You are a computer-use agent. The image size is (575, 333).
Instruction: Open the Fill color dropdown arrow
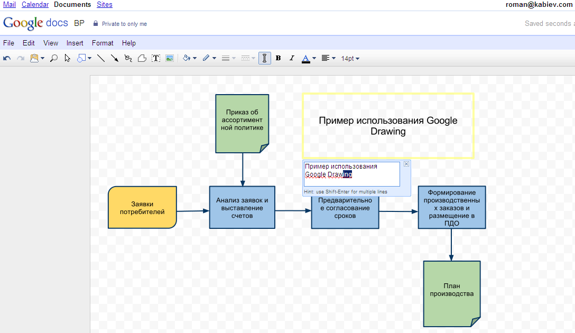click(194, 58)
